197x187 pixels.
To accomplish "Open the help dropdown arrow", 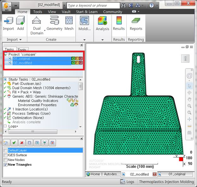I will click(157, 5).
